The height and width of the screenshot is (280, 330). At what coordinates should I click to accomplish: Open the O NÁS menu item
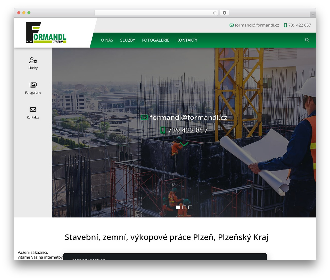click(107, 40)
